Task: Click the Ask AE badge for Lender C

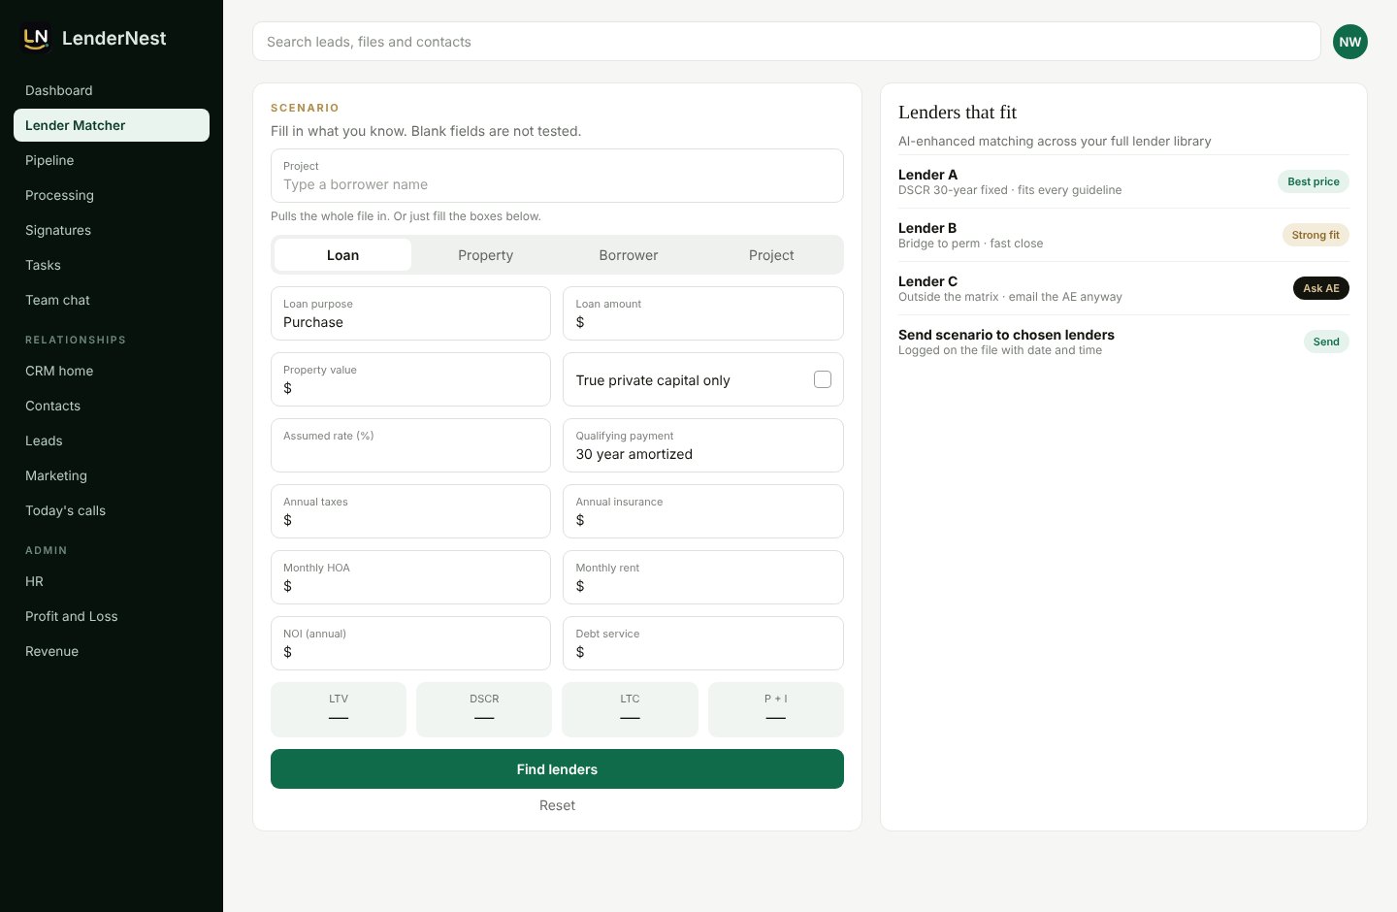Action: (x=1320, y=288)
